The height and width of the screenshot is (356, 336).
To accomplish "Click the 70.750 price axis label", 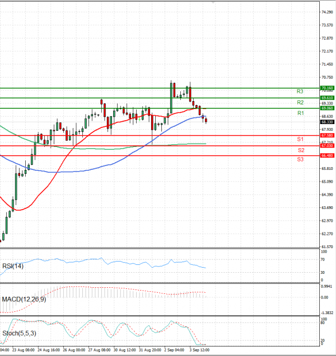I will pos(327,78).
